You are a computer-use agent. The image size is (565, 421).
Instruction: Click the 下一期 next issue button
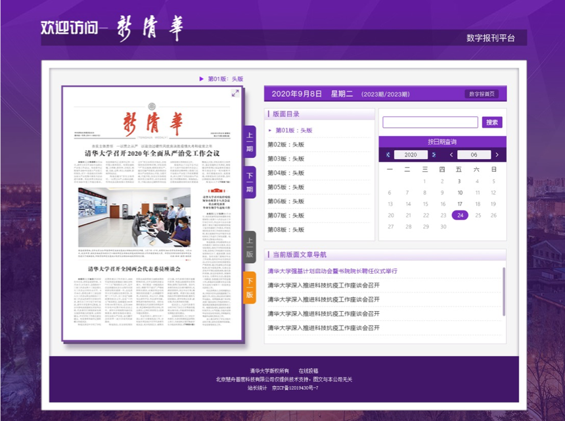click(250, 182)
